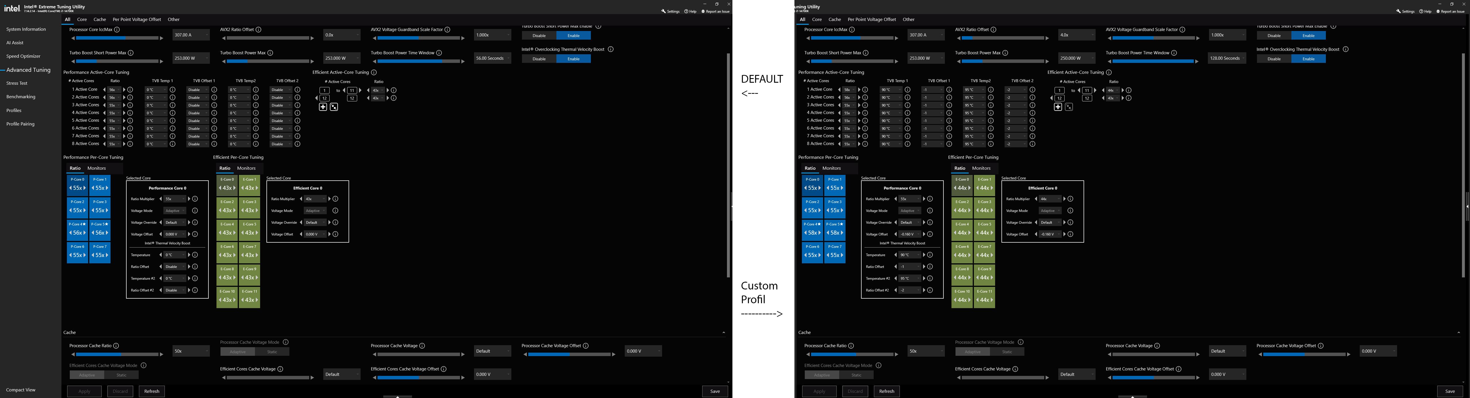The height and width of the screenshot is (398, 1470).
Task: Click info icon for Efficient Core 0 Voltage Offset, left window
Action: click(x=336, y=234)
